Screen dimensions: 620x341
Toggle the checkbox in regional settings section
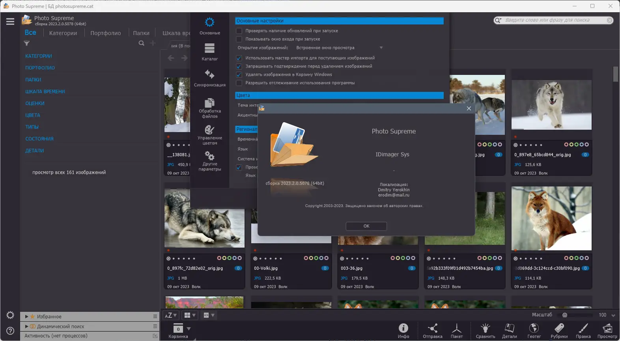(239, 168)
